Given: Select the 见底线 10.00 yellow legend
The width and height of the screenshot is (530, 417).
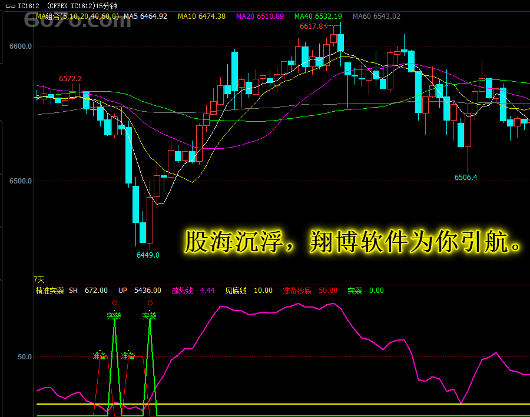Looking at the screenshot, I should point(249,291).
